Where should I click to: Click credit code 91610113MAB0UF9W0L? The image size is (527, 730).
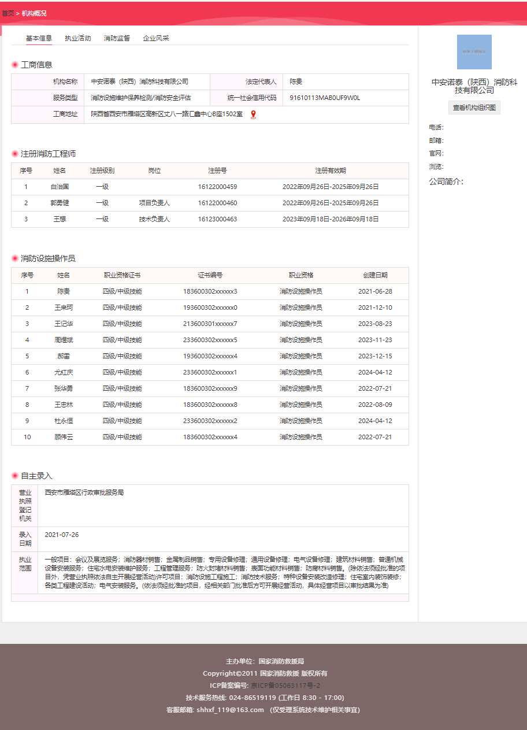click(x=325, y=98)
